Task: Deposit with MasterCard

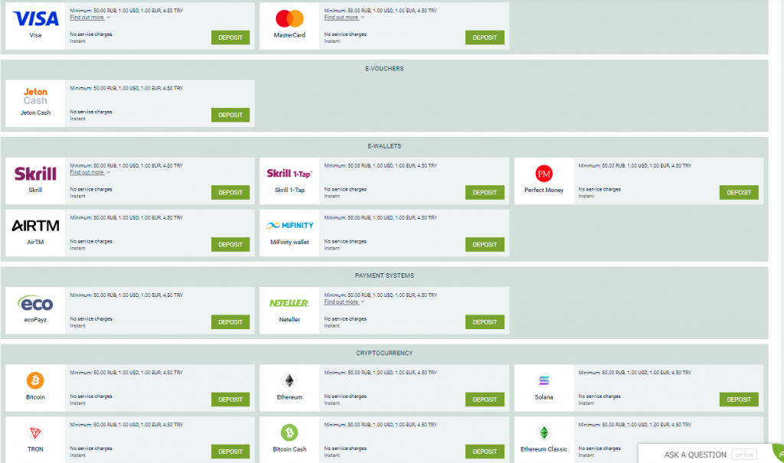Action: [x=485, y=37]
